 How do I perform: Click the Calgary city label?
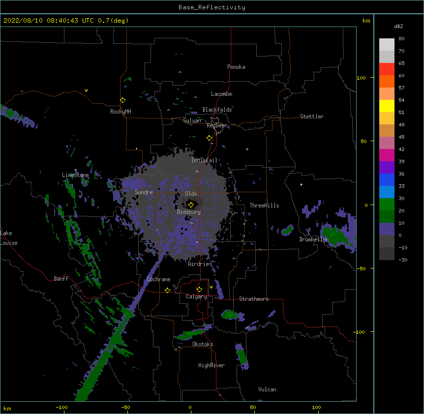196,296
